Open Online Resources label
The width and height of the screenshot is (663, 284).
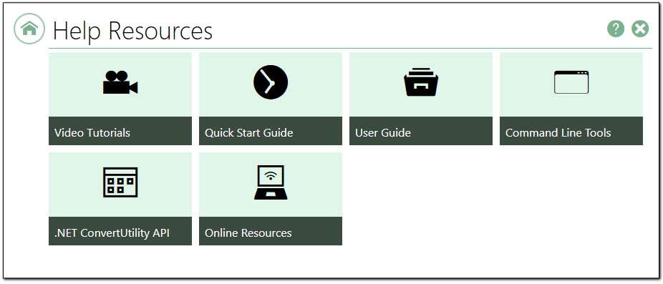248,233
